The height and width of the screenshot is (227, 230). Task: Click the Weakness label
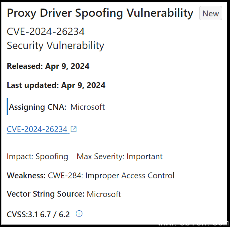tap(26, 175)
